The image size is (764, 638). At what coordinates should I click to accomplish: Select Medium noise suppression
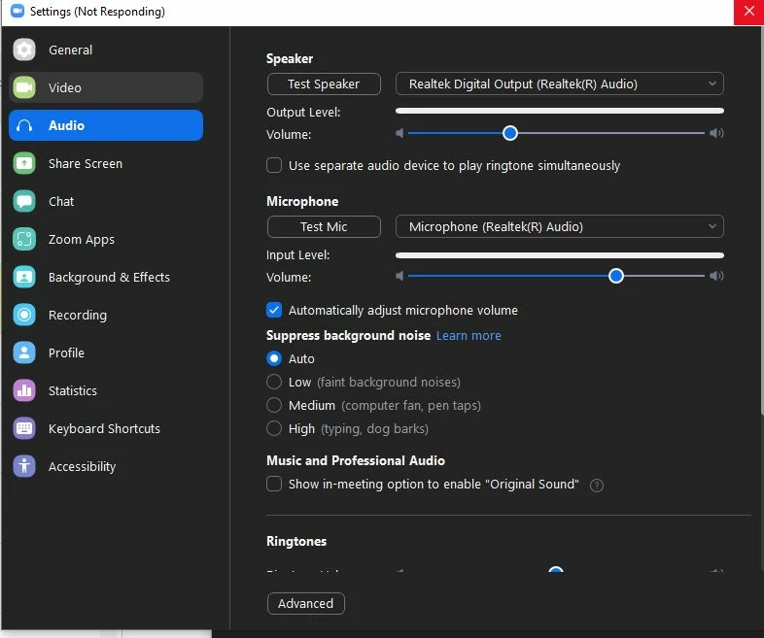(274, 405)
